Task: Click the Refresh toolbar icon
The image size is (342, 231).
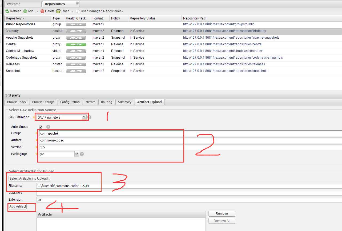Action: coord(7,11)
